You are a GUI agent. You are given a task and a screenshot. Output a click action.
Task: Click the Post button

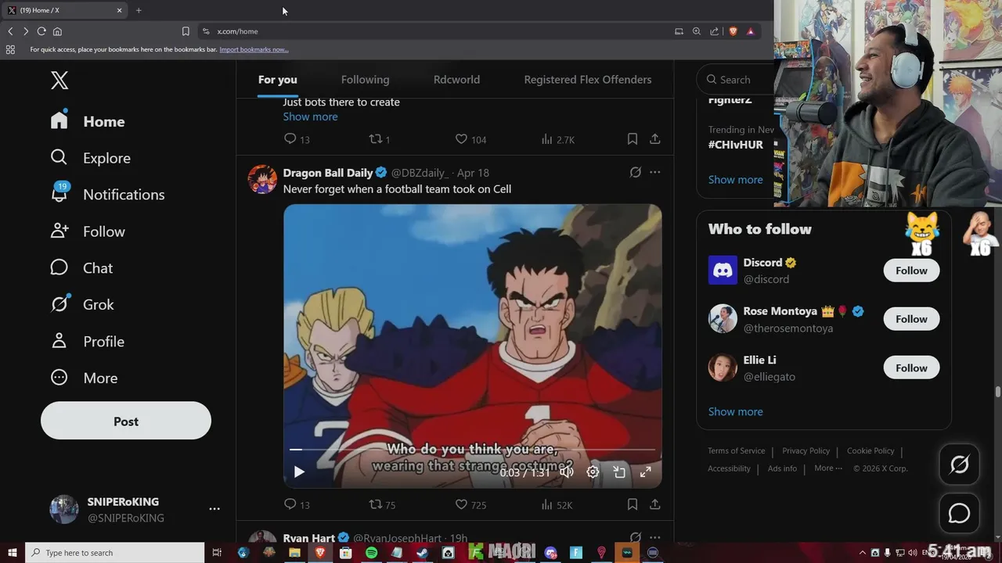tap(126, 421)
